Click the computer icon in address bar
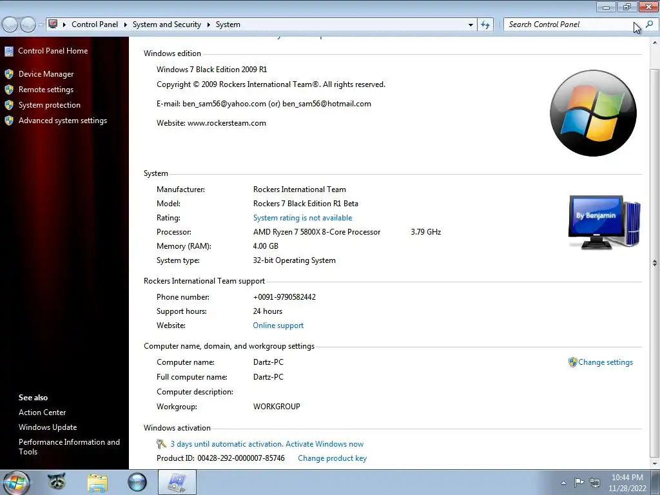 coord(53,24)
